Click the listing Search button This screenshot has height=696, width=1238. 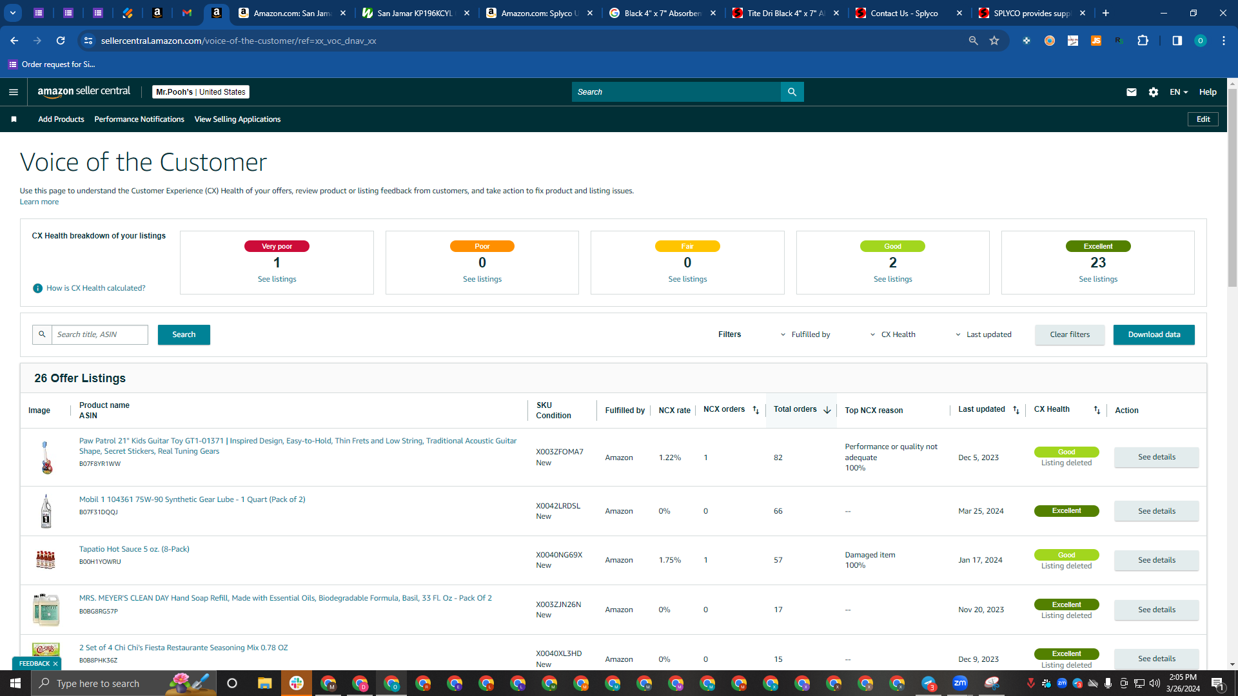[184, 334]
